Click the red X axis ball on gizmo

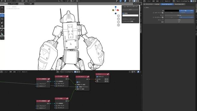pos(118,10)
